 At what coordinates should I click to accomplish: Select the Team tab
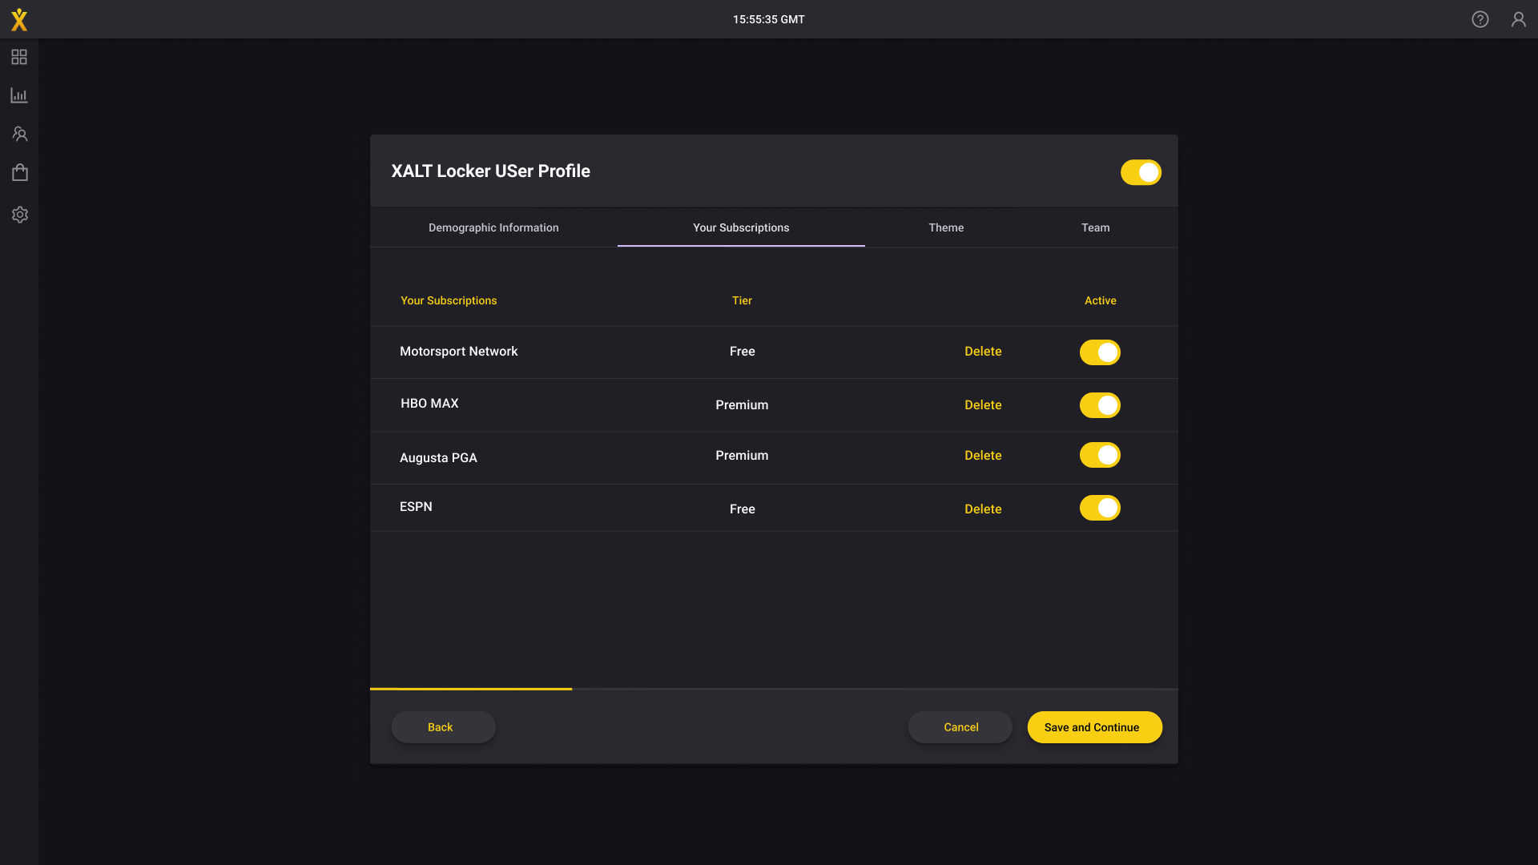click(x=1095, y=227)
